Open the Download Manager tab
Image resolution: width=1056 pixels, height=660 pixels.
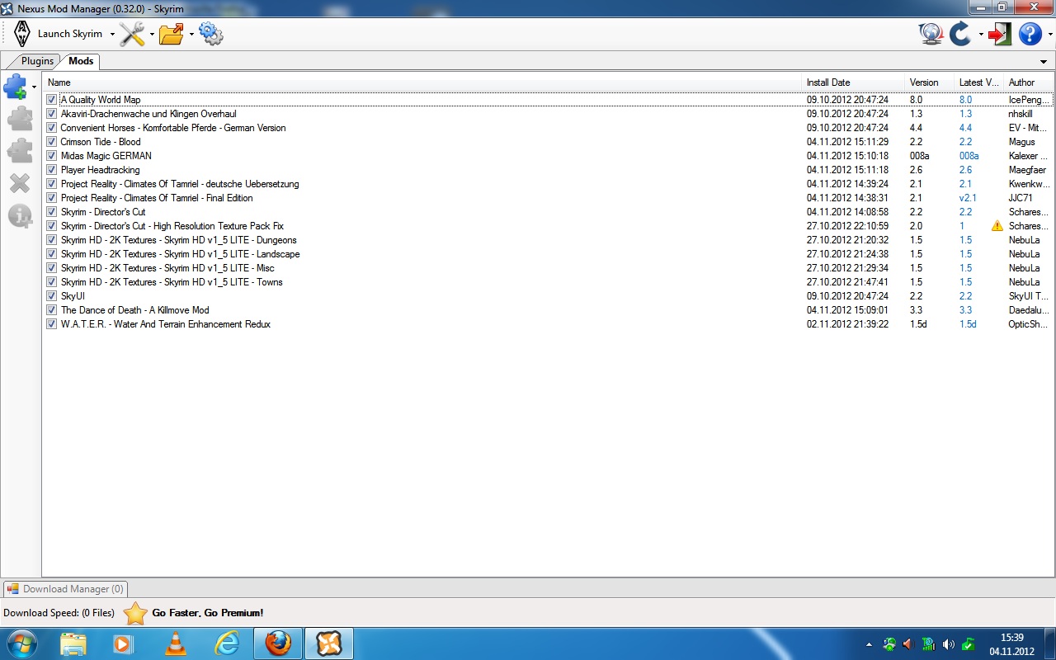pos(66,589)
